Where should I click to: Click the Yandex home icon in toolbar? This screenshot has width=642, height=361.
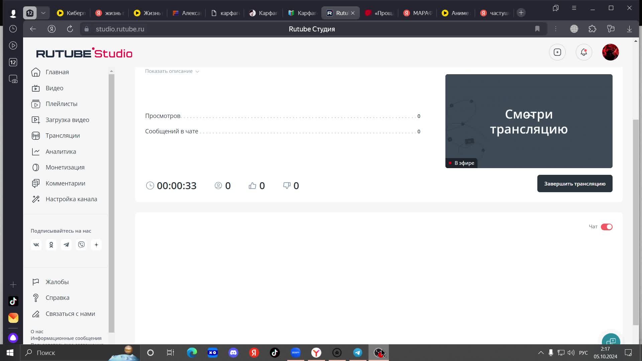pos(51,29)
